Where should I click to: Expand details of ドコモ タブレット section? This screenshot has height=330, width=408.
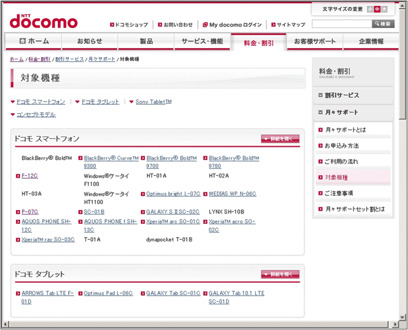point(280,274)
